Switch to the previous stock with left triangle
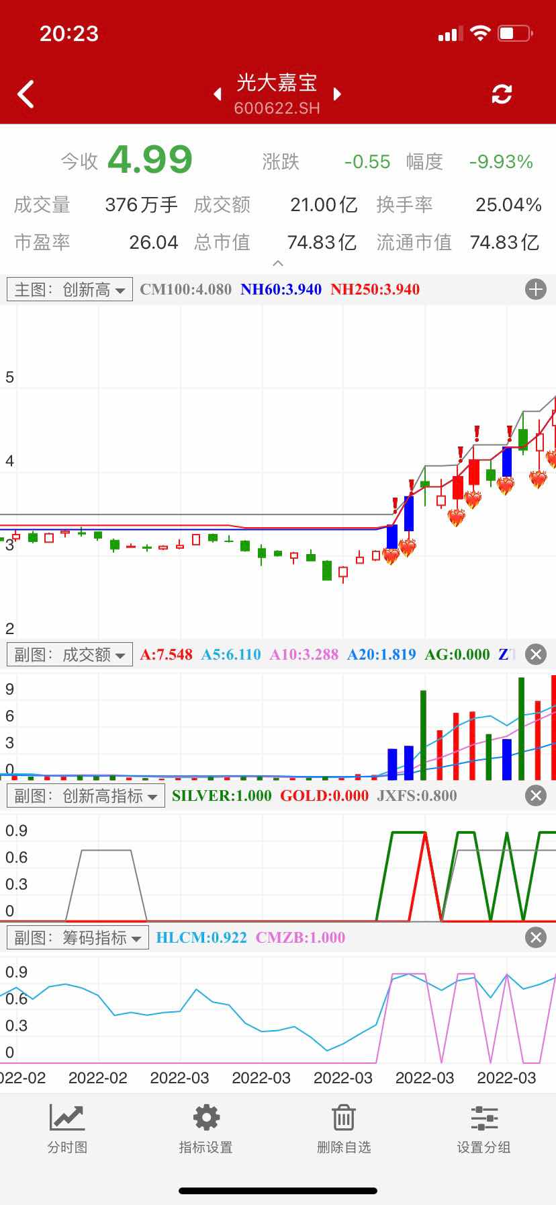The image size is (556, 1205). click(x=218, y=94)
